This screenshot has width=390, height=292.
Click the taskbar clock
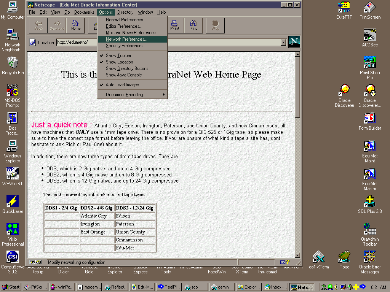coord(377,287)
